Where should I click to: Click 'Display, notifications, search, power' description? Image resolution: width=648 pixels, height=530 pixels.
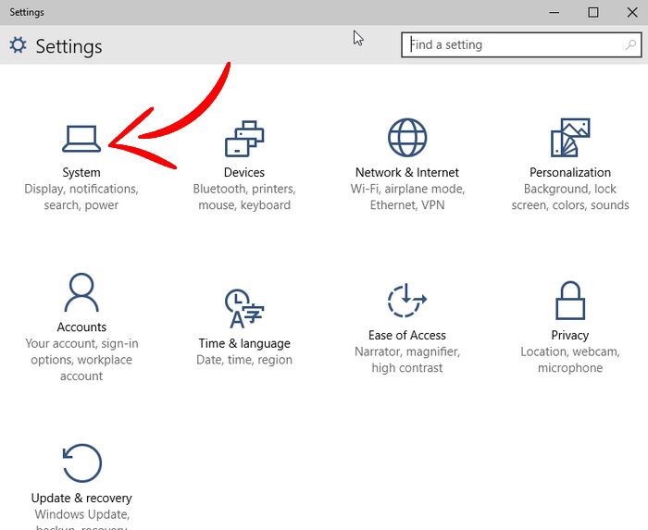coord(81,197)
